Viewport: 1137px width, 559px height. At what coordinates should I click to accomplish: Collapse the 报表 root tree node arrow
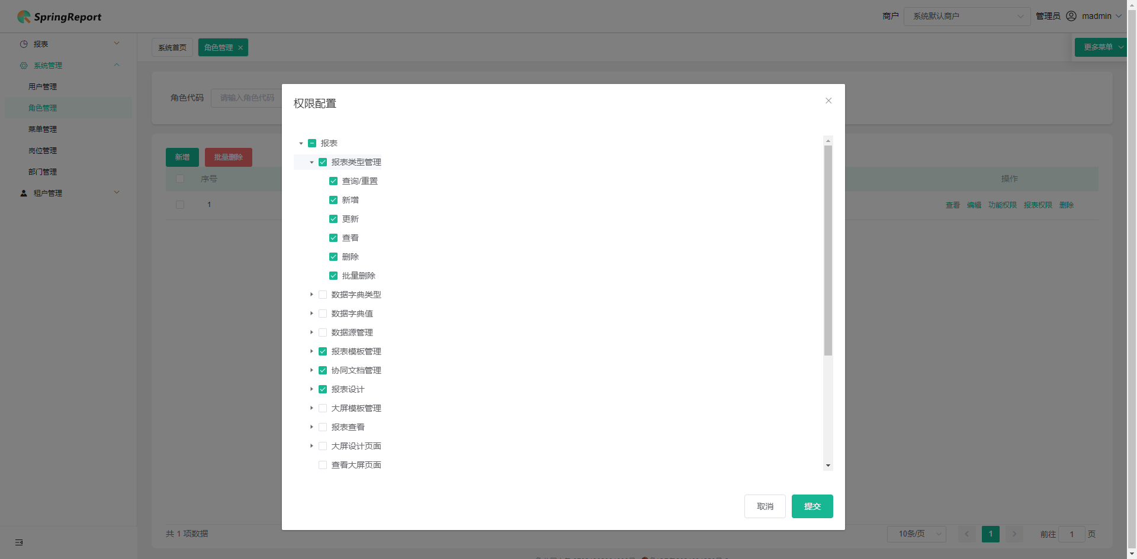[301, 143]
